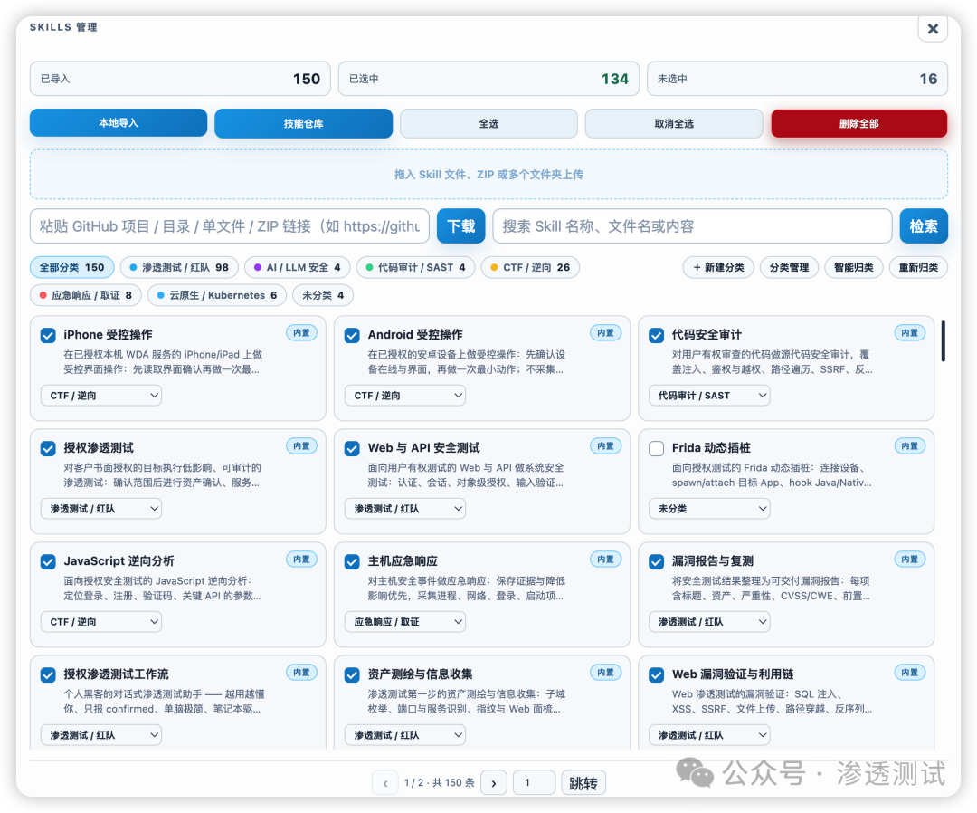Filter by CTF / 逆向 category
Viewport: 977px width, 813px height.
click(x=530, y=267)
